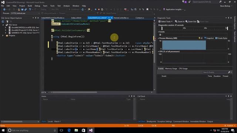The height and width of the screenshot is (133, 237).
Task: Open the IndexWithFormViewModel.cs tab
Action: [53, 18]
